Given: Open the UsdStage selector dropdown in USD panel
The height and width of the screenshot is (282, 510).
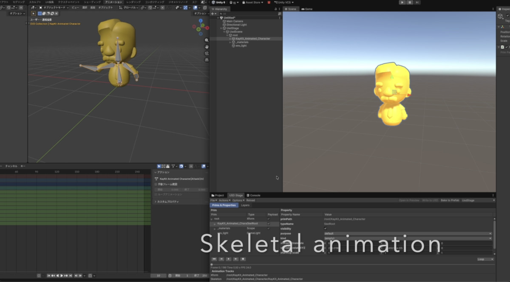Looking at the screenshot, I should 478,200.
